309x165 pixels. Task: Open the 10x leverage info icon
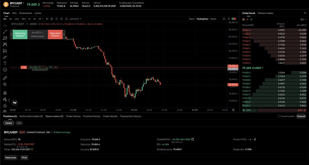[52, 132]
